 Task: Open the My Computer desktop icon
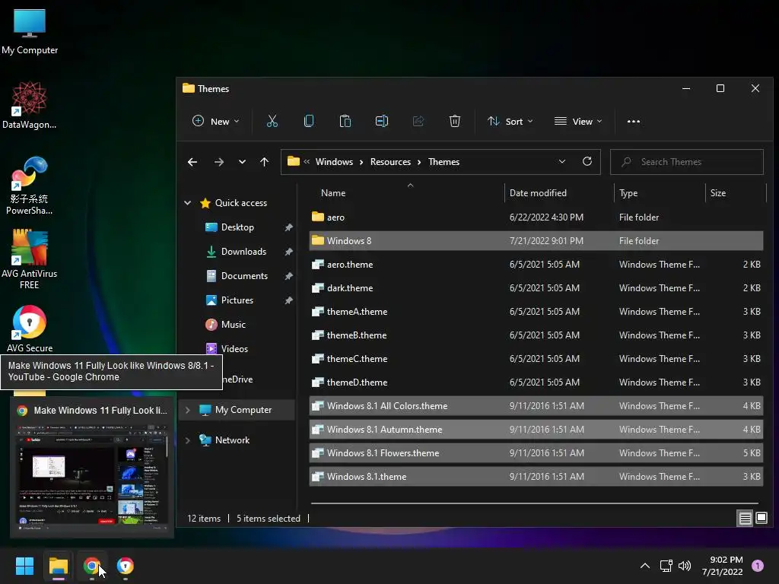pos(30,30)
